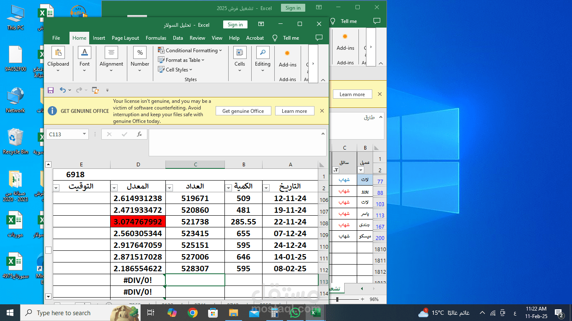This screenshot has height=321, width=572.
Task: Click the Get genuine Office button
Action: [x=243, y=111]
